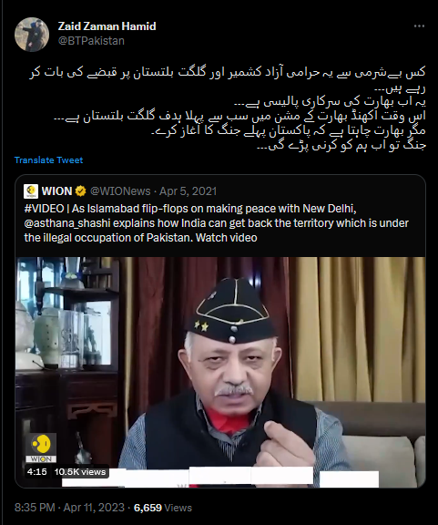View the 6,659 Views tweet analytics
This screenshot has width=438, height=525.
[163, 508]
